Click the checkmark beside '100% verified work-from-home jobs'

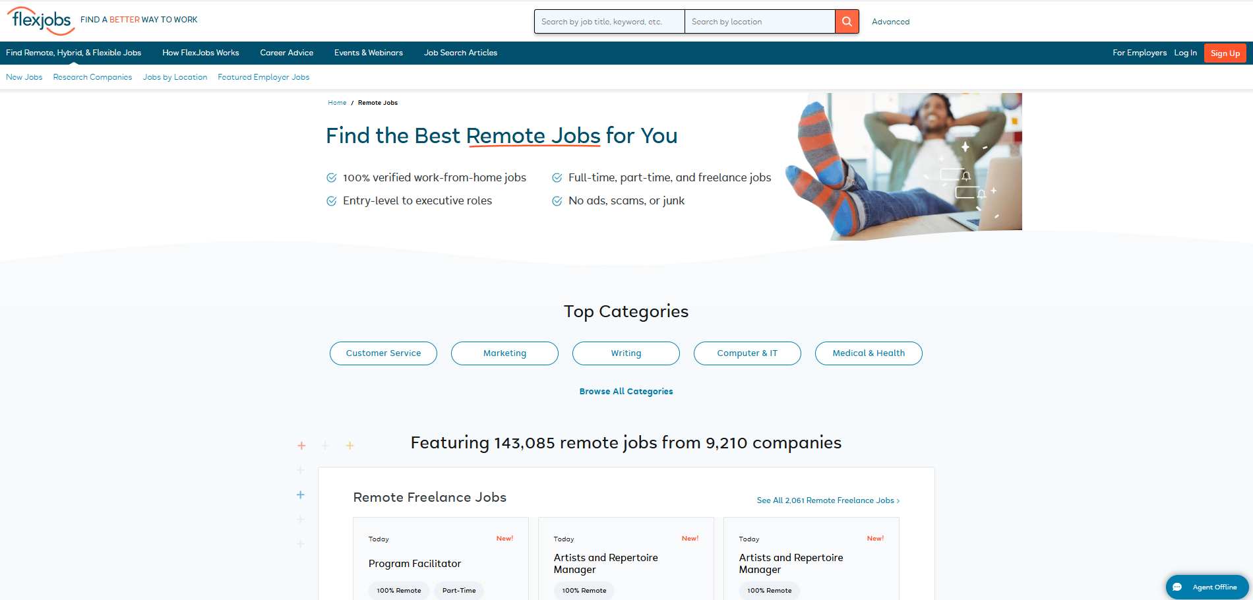(331, 177)
